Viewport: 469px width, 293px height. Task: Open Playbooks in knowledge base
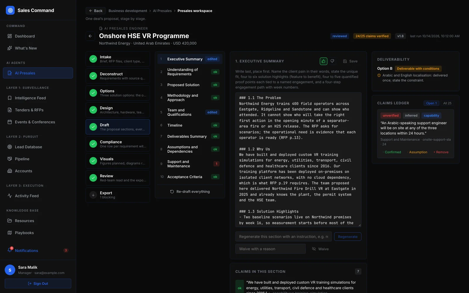(x=38, y=233)
